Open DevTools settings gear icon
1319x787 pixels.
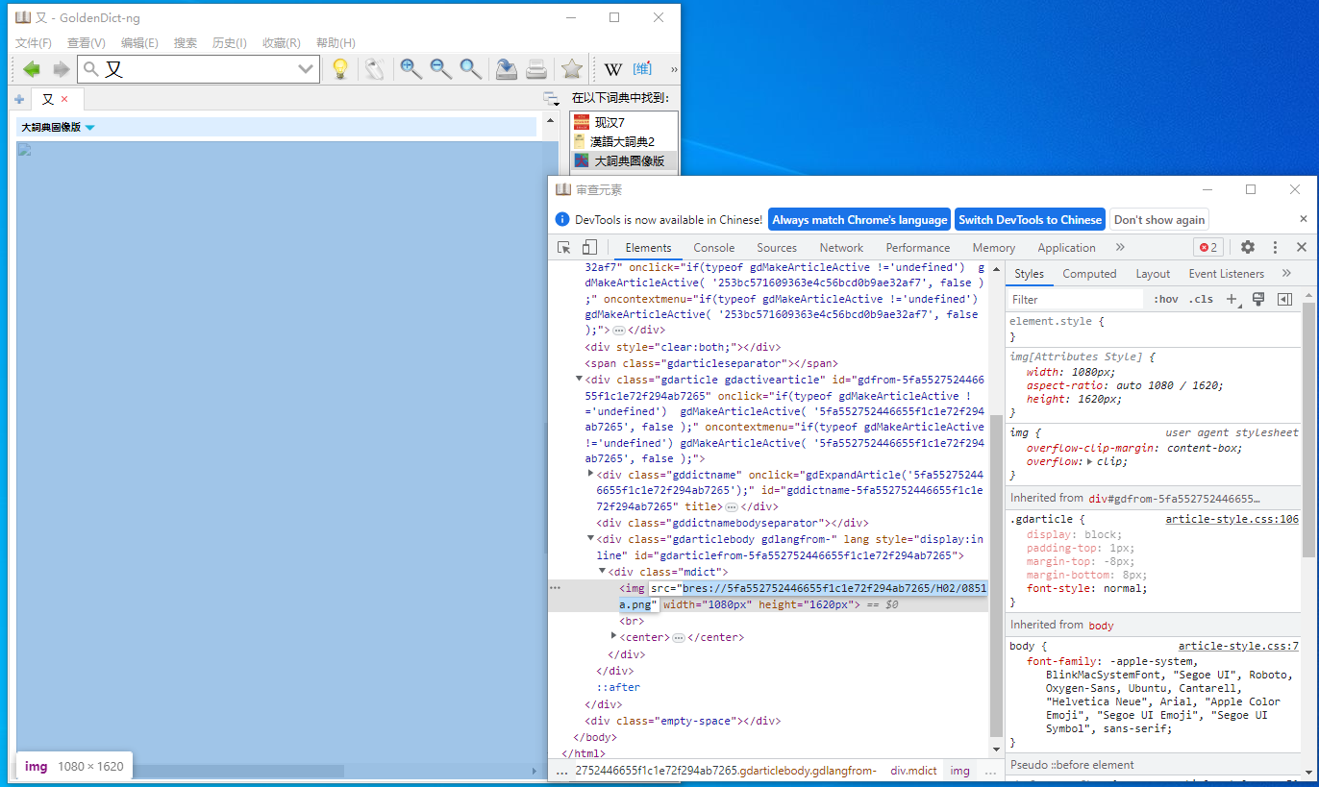pyautogui.click(x=1248, y=247)
